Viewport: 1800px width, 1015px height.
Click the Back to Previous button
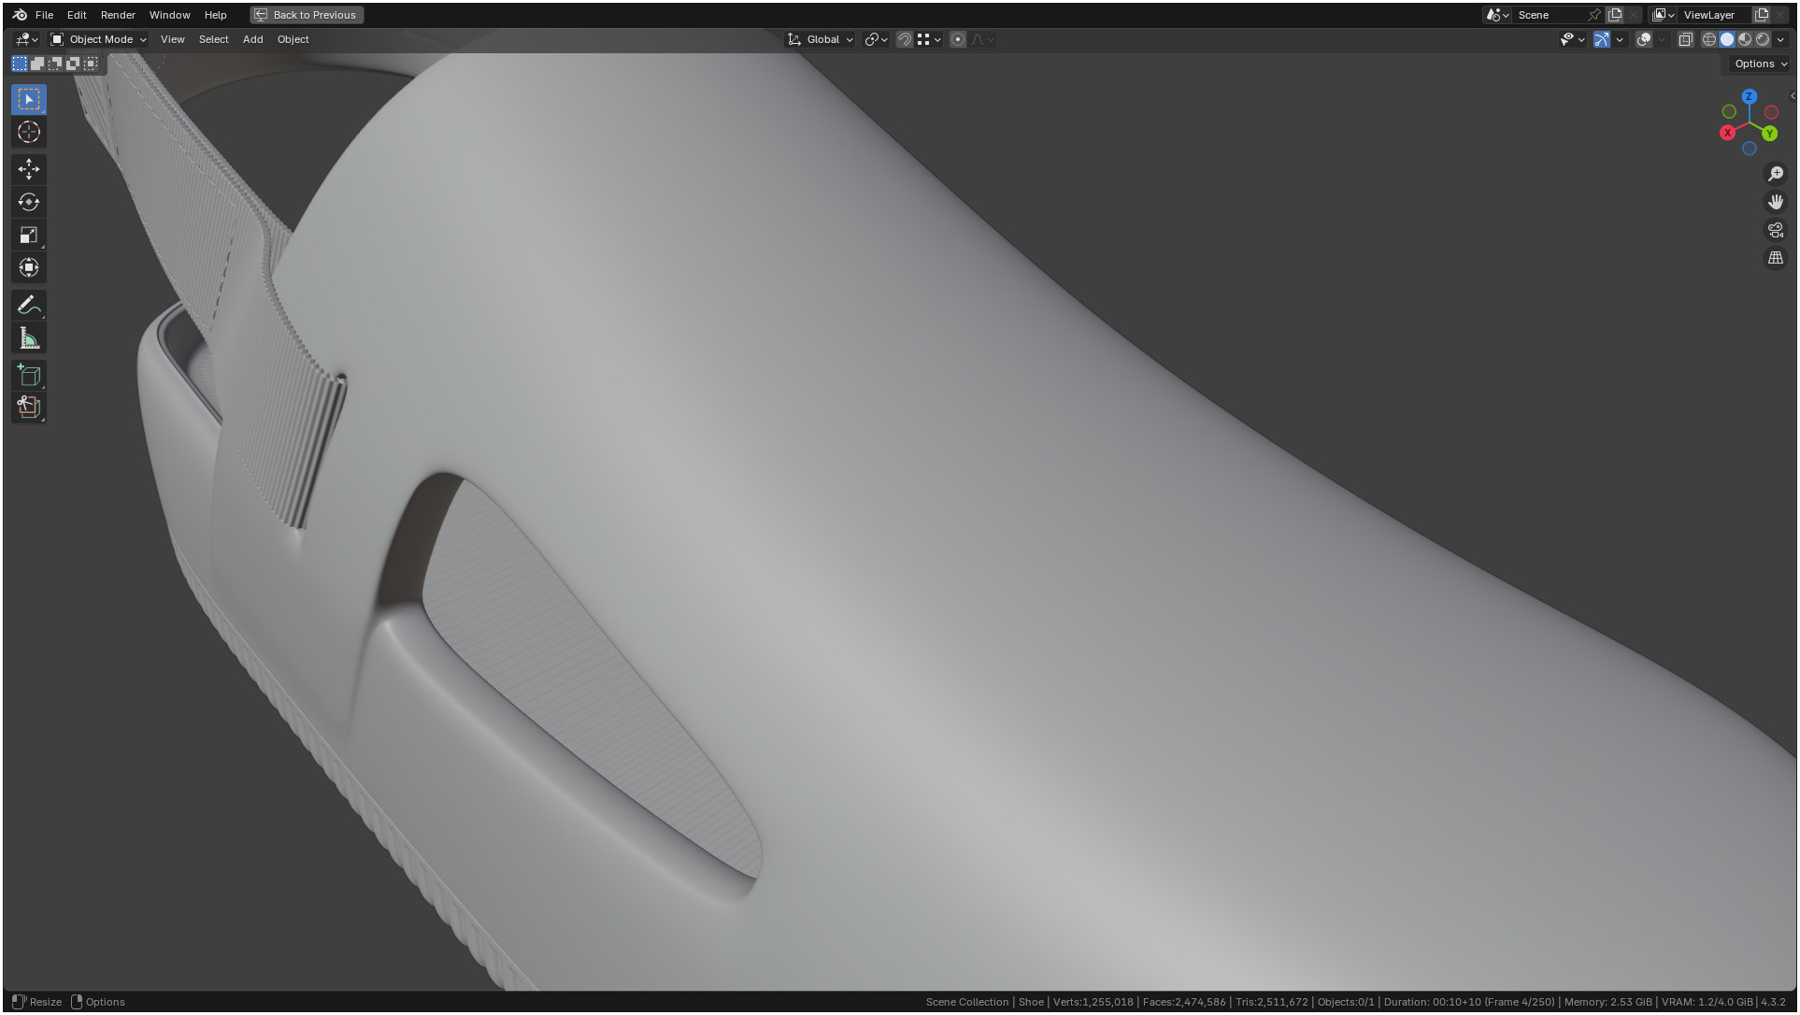coord(307,15)
